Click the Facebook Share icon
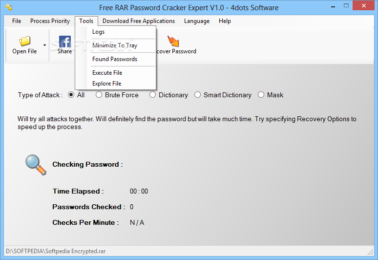This screenshot has width=378, height=260. [65, 42]
